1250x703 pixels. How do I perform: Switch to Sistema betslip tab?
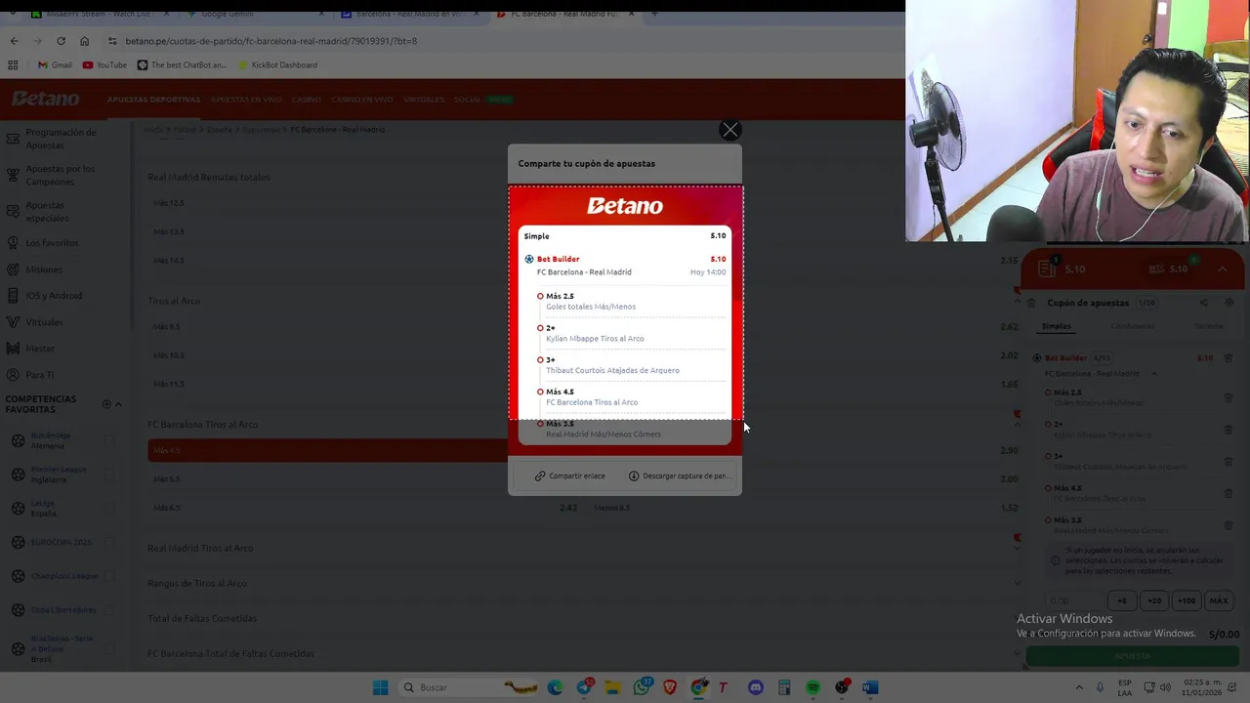coord(1209,326)
